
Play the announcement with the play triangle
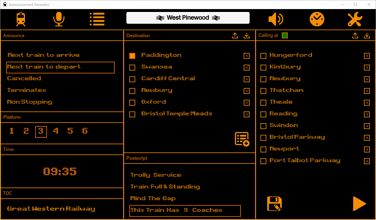[x=359, y=204]
